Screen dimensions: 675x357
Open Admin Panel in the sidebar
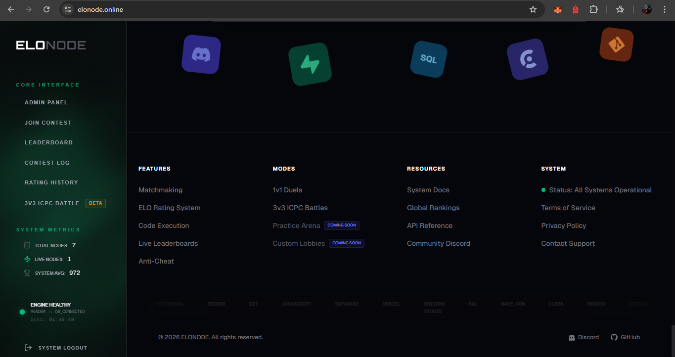pos(46,102)
